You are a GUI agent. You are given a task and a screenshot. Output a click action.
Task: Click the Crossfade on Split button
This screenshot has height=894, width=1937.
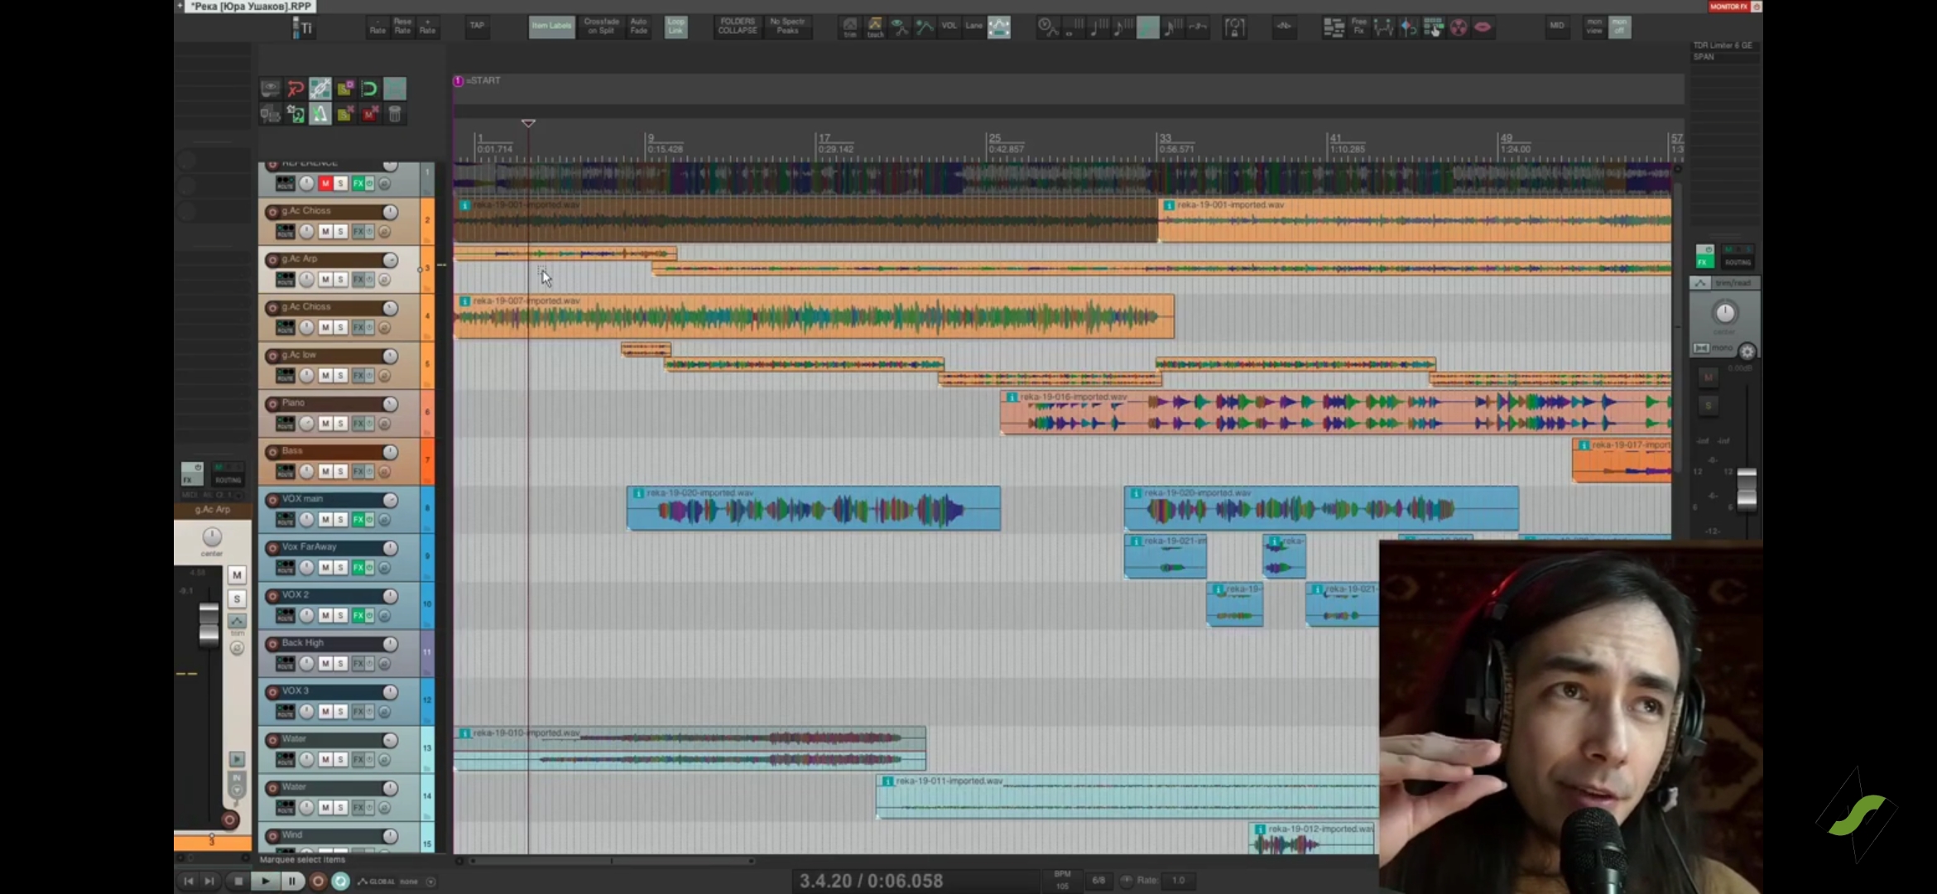(601, 26)
